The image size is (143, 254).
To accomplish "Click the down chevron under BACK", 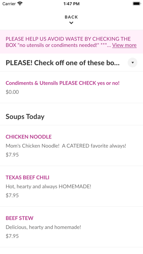I will pyautogui.click(x=71, y=23).
